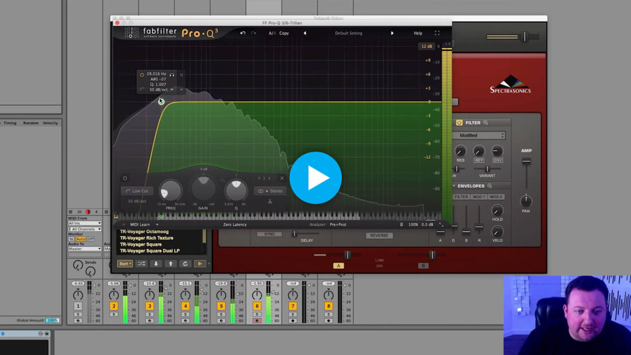The height and width of the screenshot is (355, 631).
Task: Step to previous patch with up arrow icon
Action: tap(170, 264)
